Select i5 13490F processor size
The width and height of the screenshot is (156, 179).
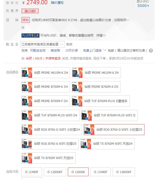click(101, 172)
